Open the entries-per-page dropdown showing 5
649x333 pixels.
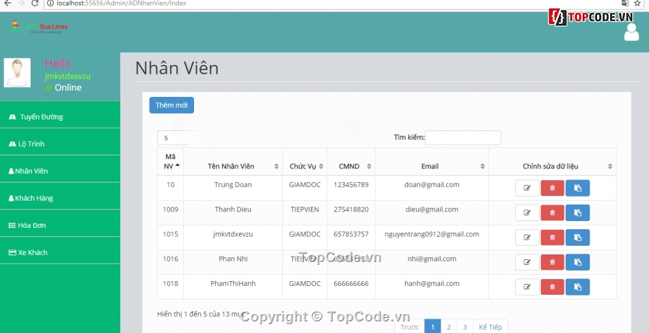coord(171,138)
